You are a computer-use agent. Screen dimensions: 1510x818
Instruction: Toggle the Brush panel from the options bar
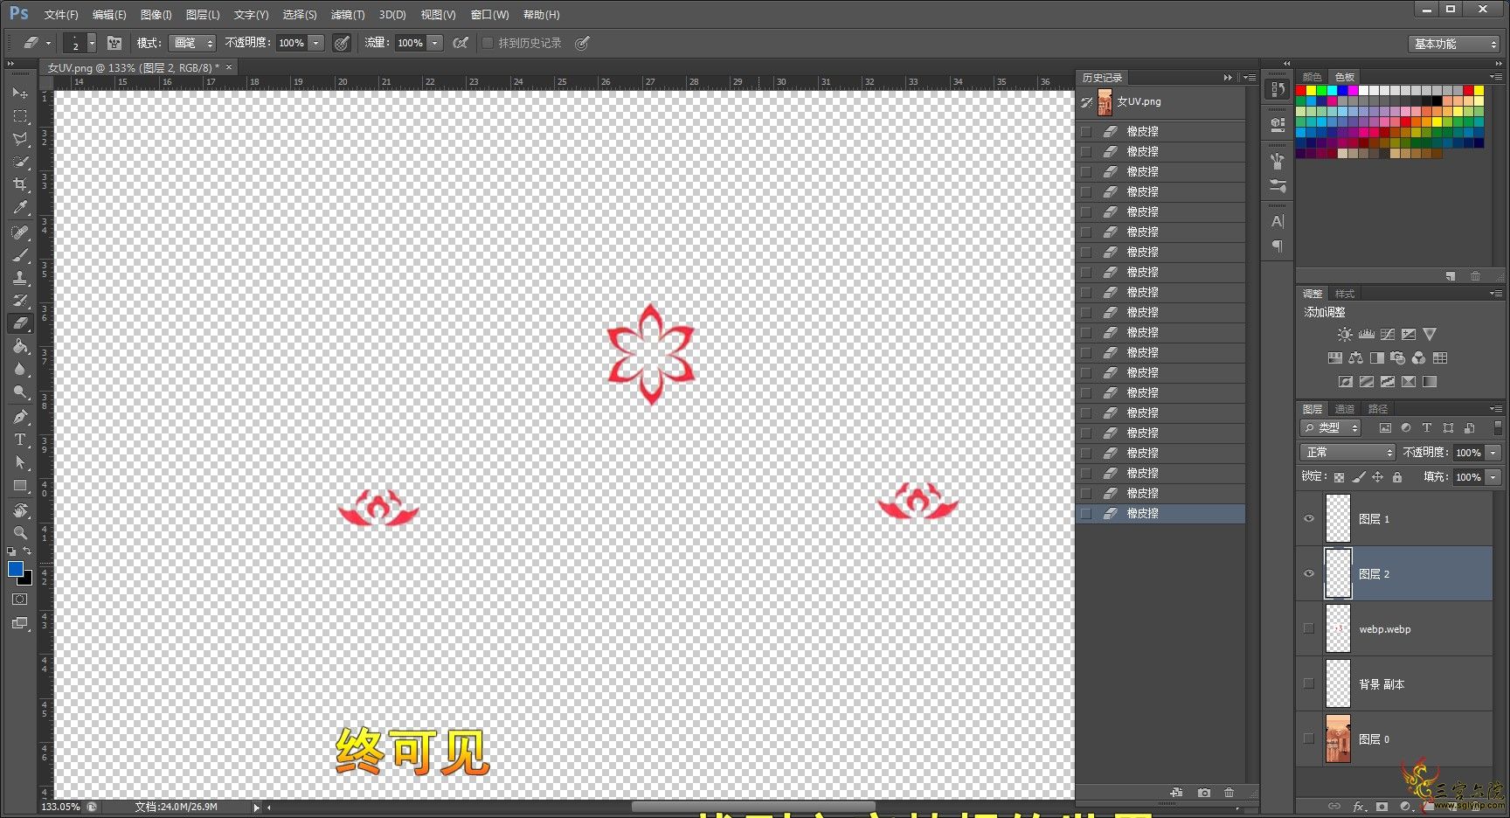coord(114,43)
